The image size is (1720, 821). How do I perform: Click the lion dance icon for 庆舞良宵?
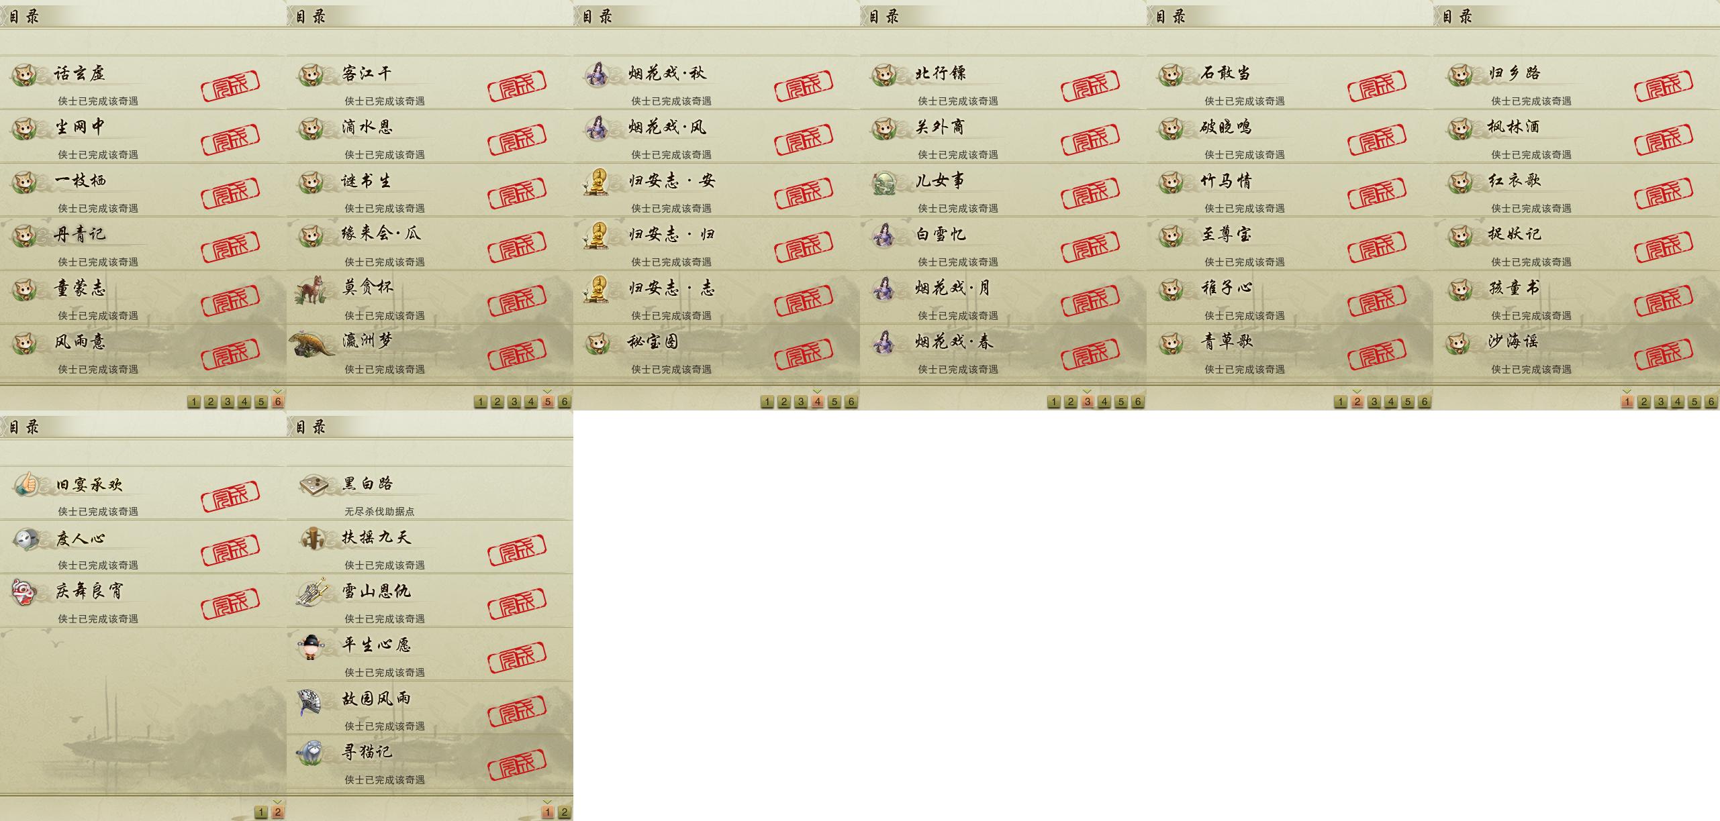tap(24, 592)
